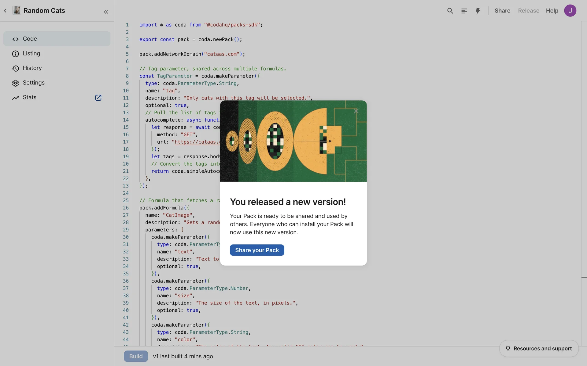The height and width of the screenshot is (366, 587).
Task: Open the Settings section
Action: coord(33,83)
